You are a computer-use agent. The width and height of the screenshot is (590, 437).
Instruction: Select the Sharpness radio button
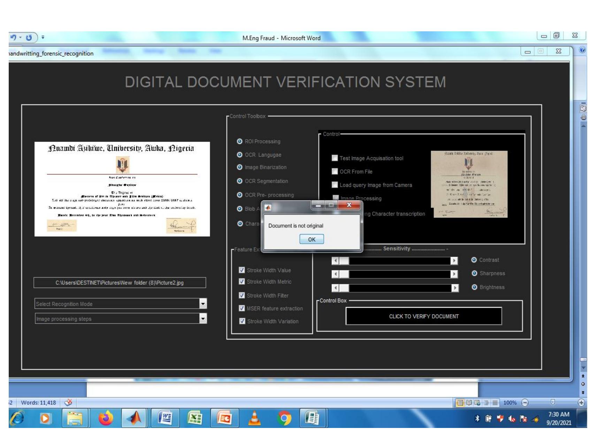pyautogui.click(x=474, y=273)
